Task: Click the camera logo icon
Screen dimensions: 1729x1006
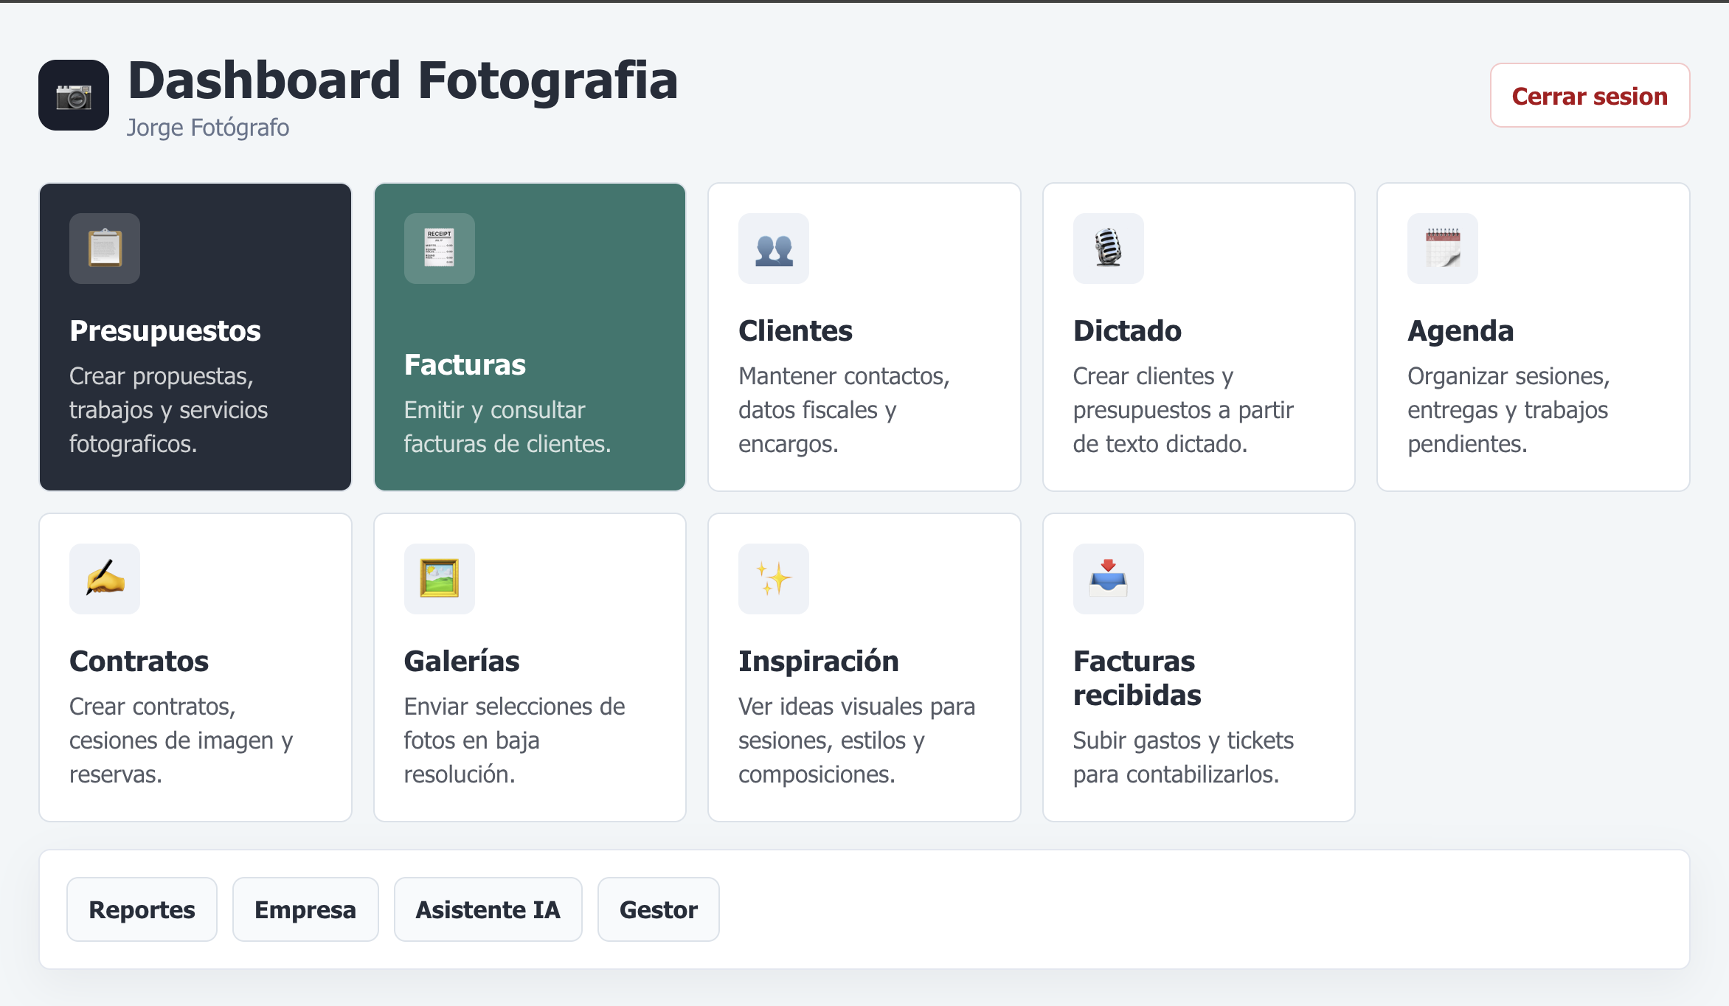Action: pyautogui.click(x=74, y=95)
